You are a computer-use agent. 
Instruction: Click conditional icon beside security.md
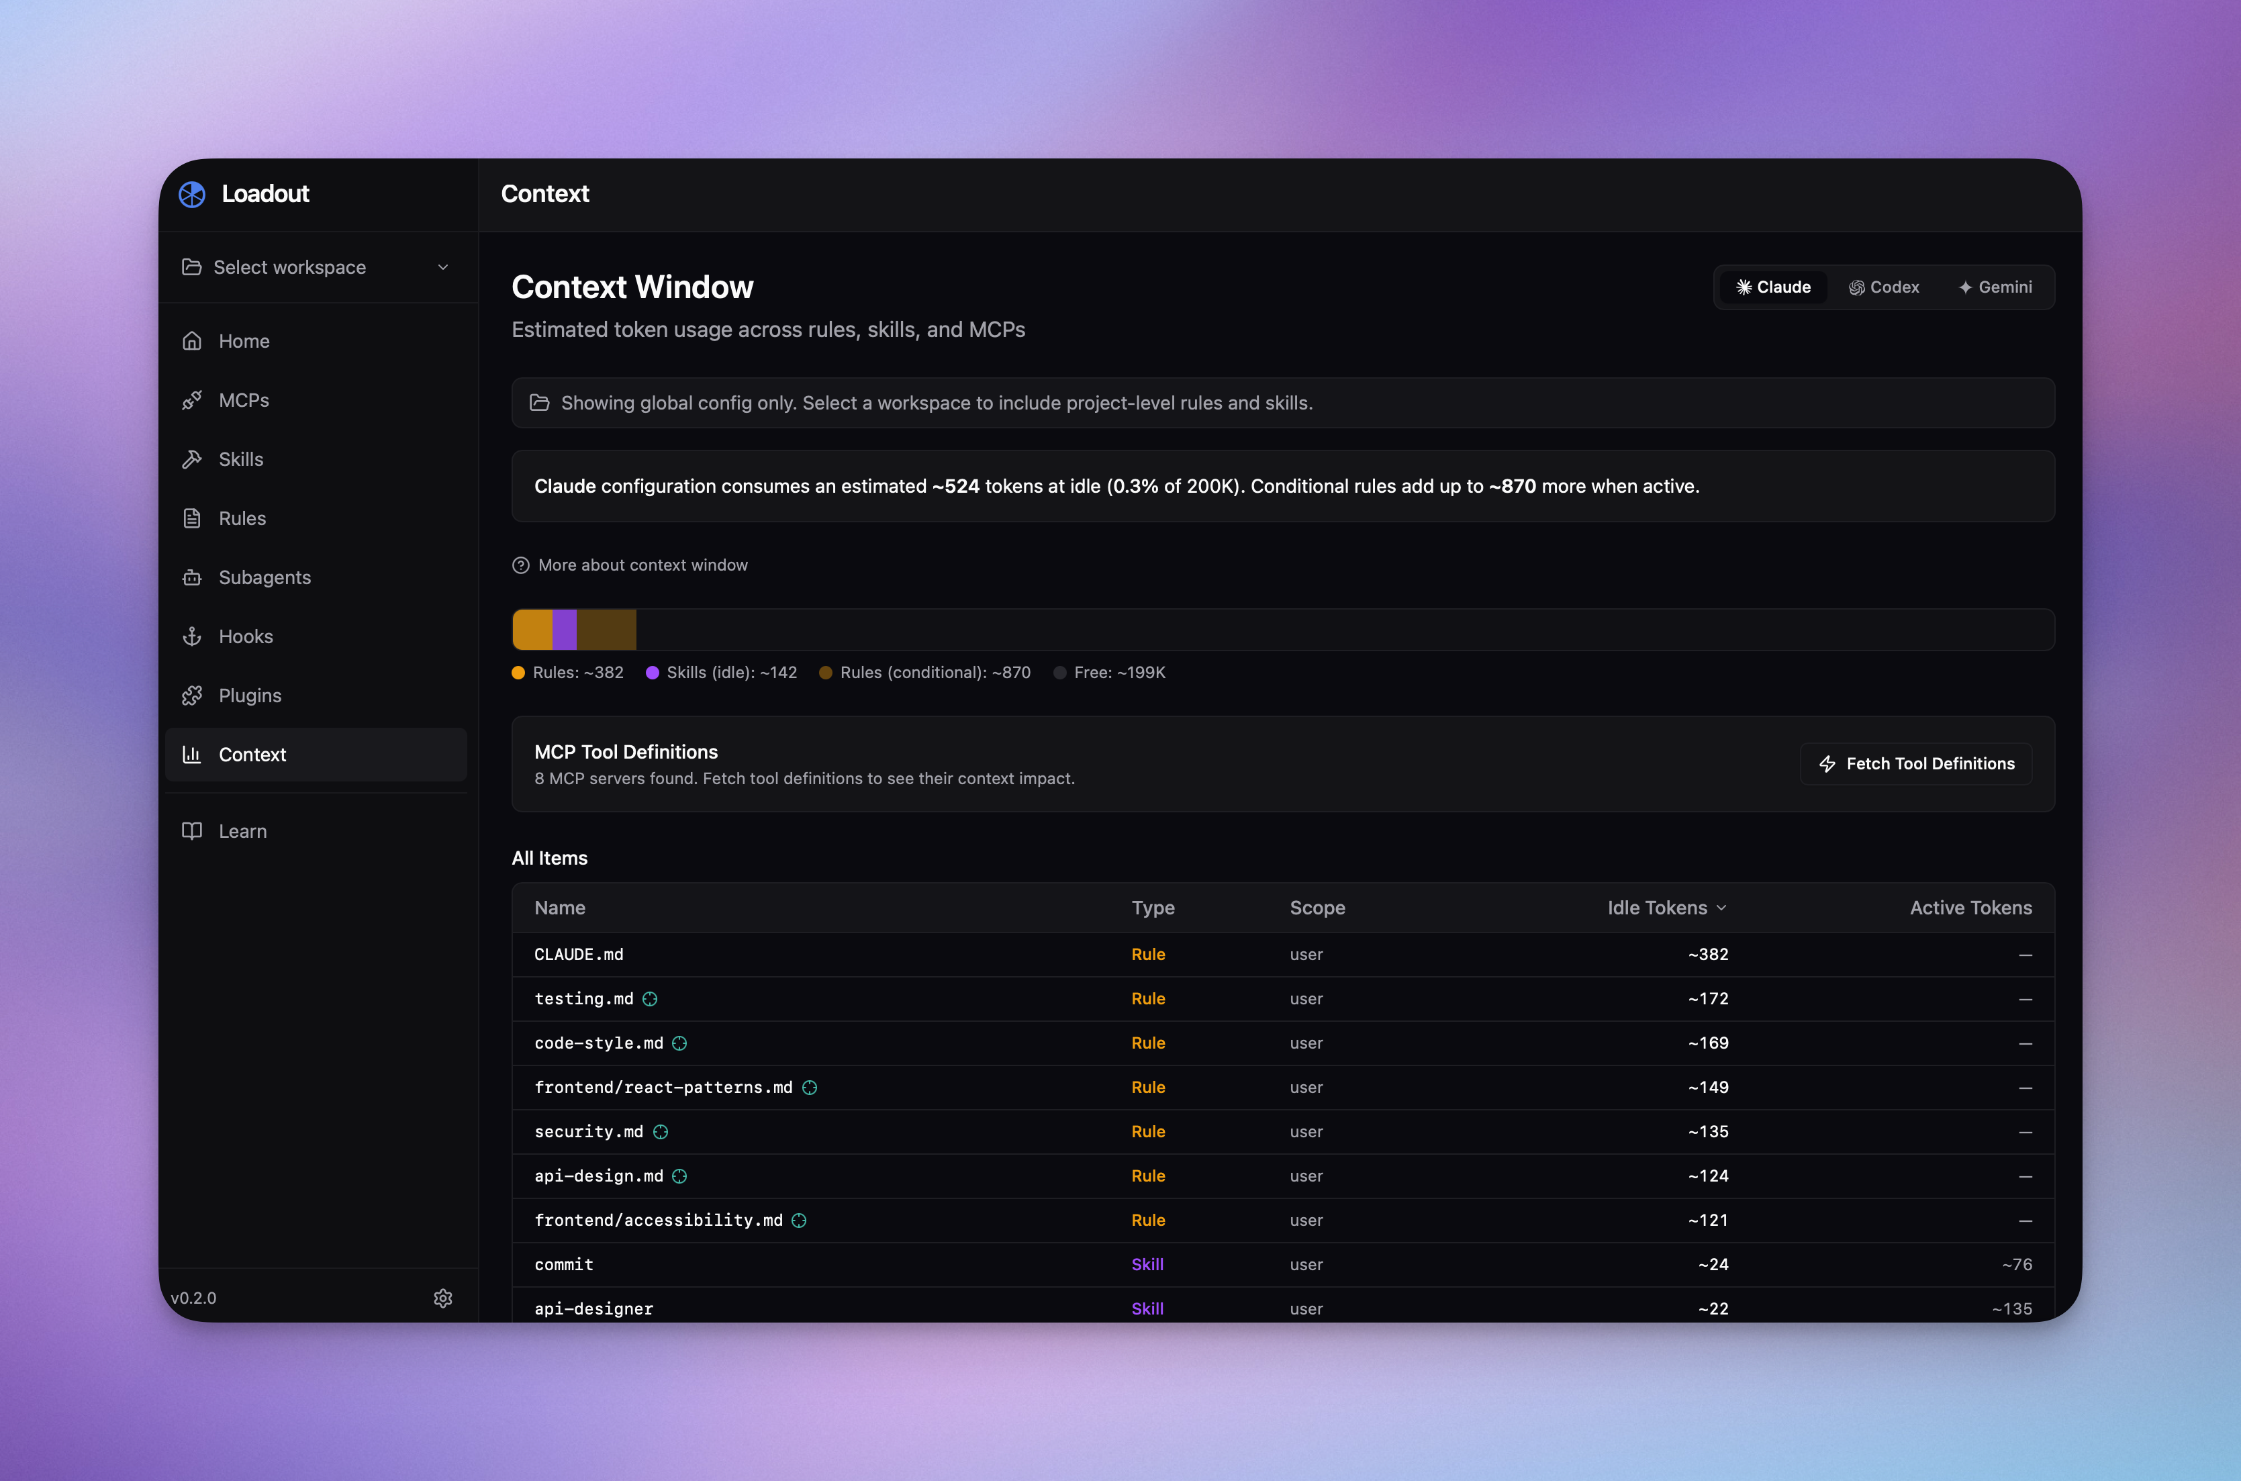click(x=660, y=1131)
